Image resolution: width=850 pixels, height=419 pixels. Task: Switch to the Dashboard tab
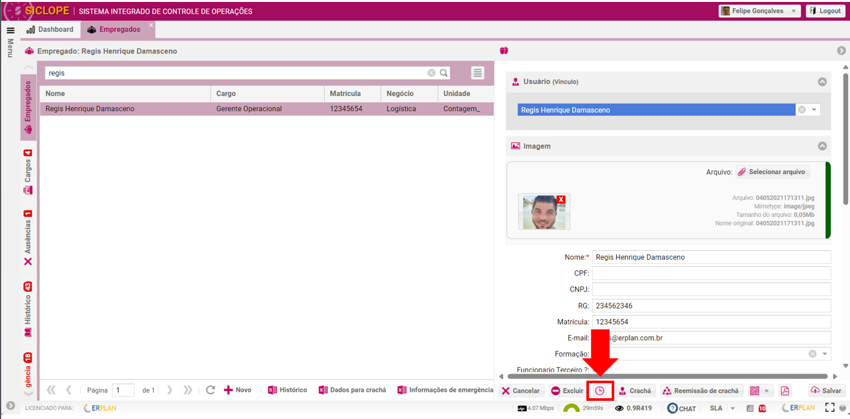pyautogui.click(x=50, y=29)
